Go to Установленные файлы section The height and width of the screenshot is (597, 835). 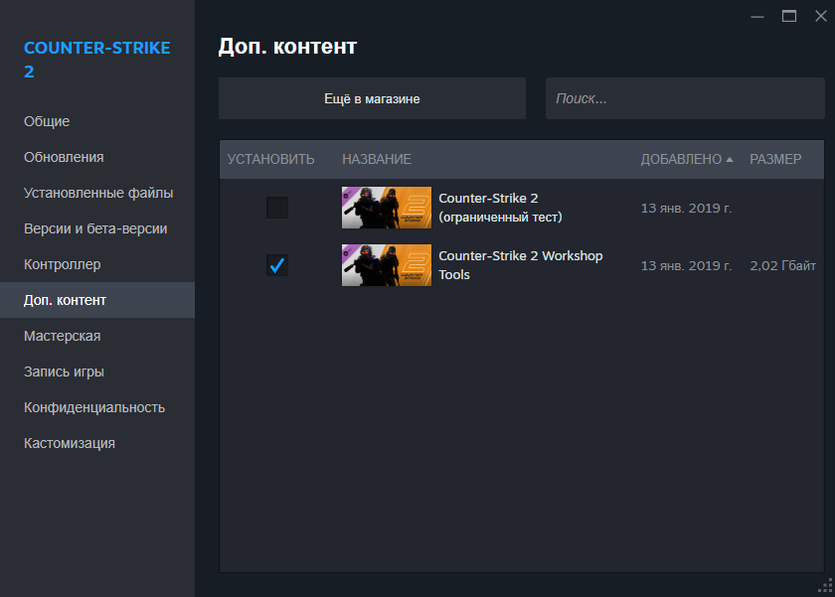[x=97, y=193]
